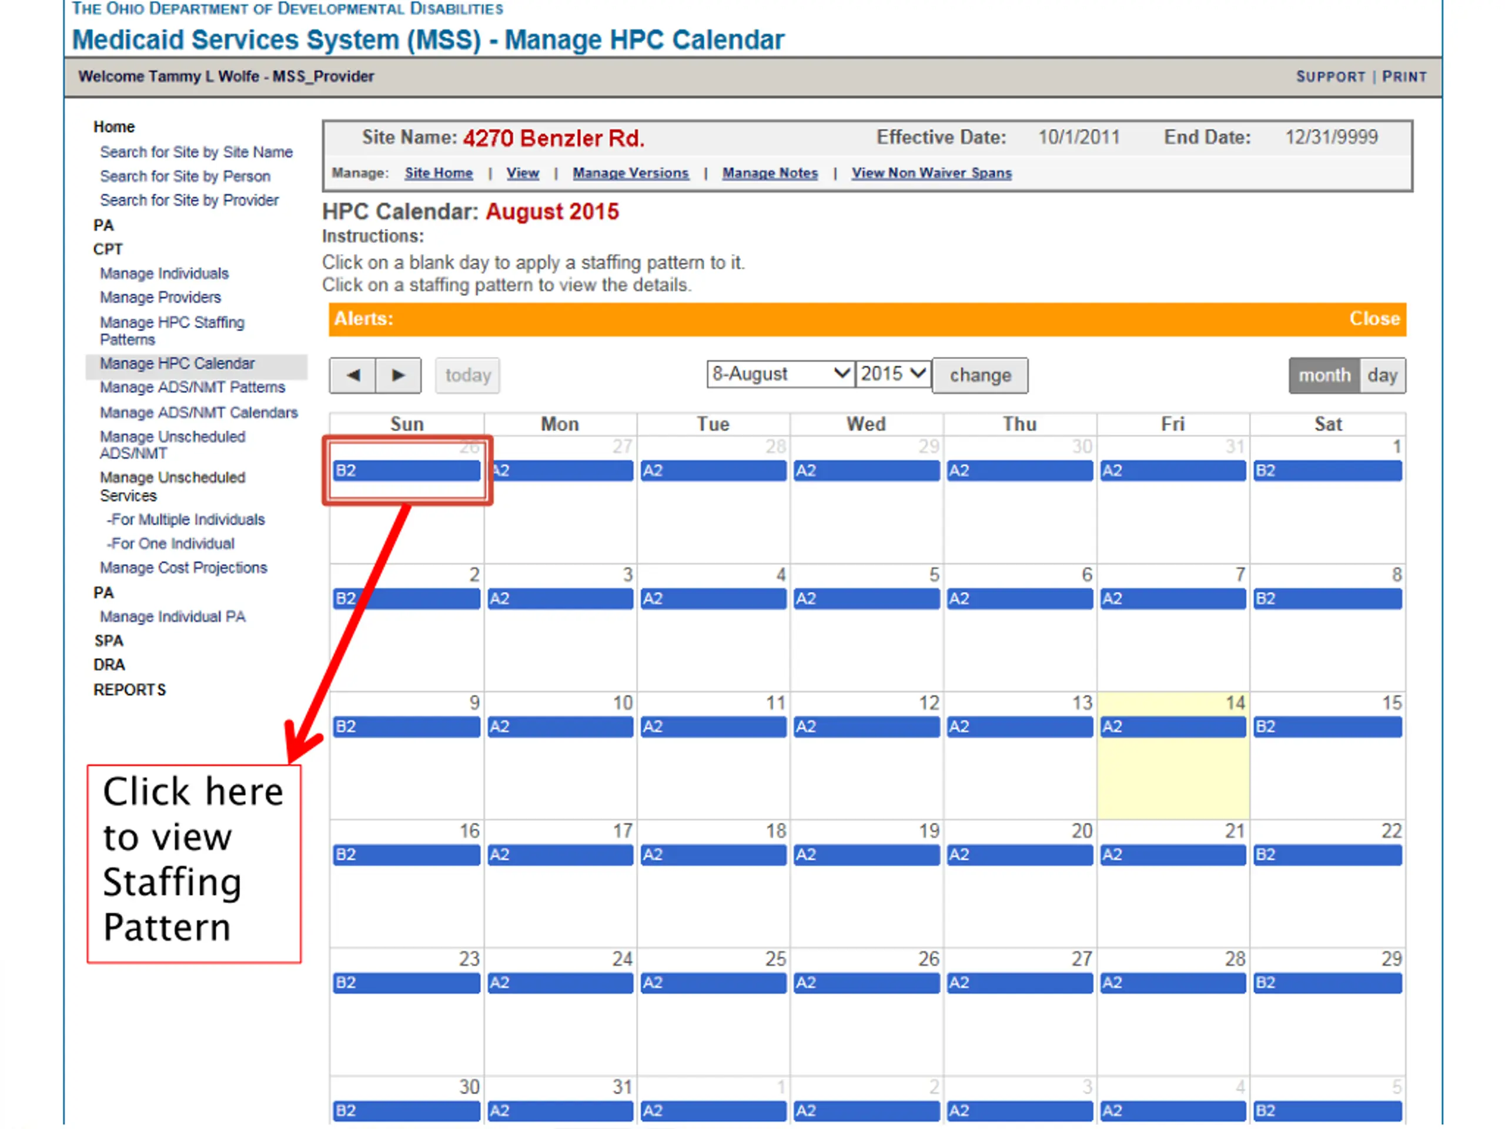View B2 staffing pattern on August 1

[x=1327, y=471]
